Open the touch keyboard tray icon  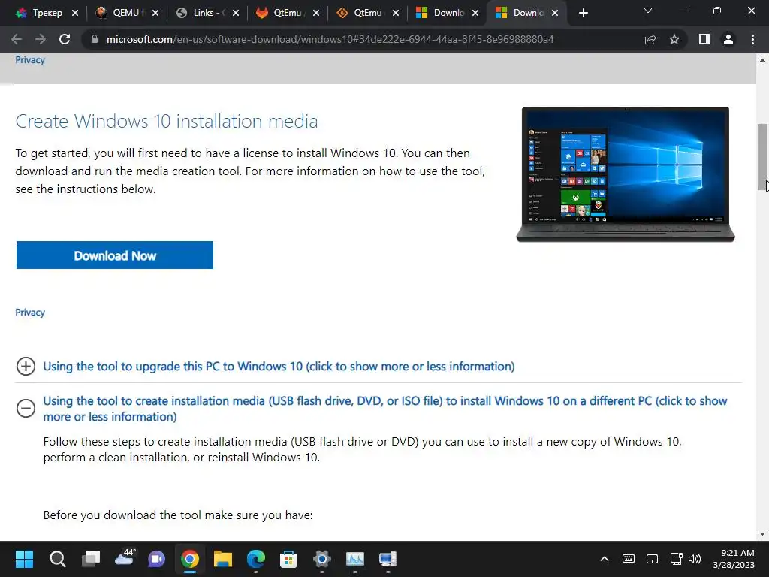pyautogui.click(x=629, y=559)
